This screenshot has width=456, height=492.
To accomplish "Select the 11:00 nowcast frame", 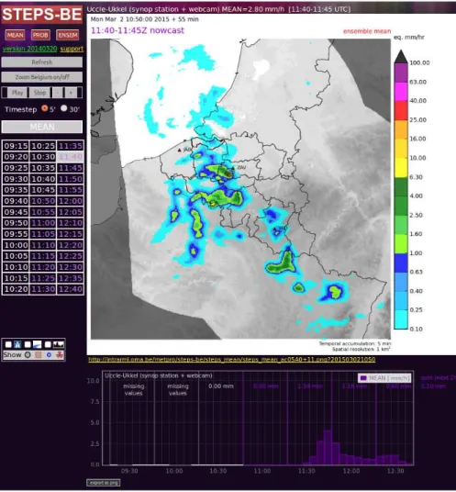I will click(43, 223).
